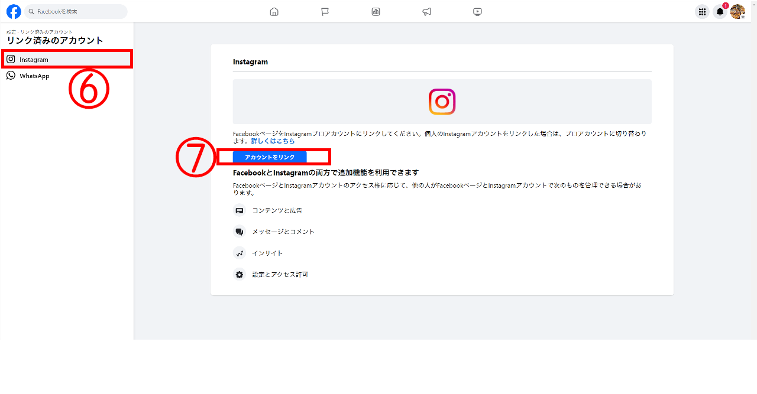Click the Instagram glyph icon in sidebar
Viewport: 757px width, 394px height.
pos(11,59)
